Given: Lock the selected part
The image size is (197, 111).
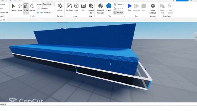Looking at the screenshot, I should [x=117, y=8].
